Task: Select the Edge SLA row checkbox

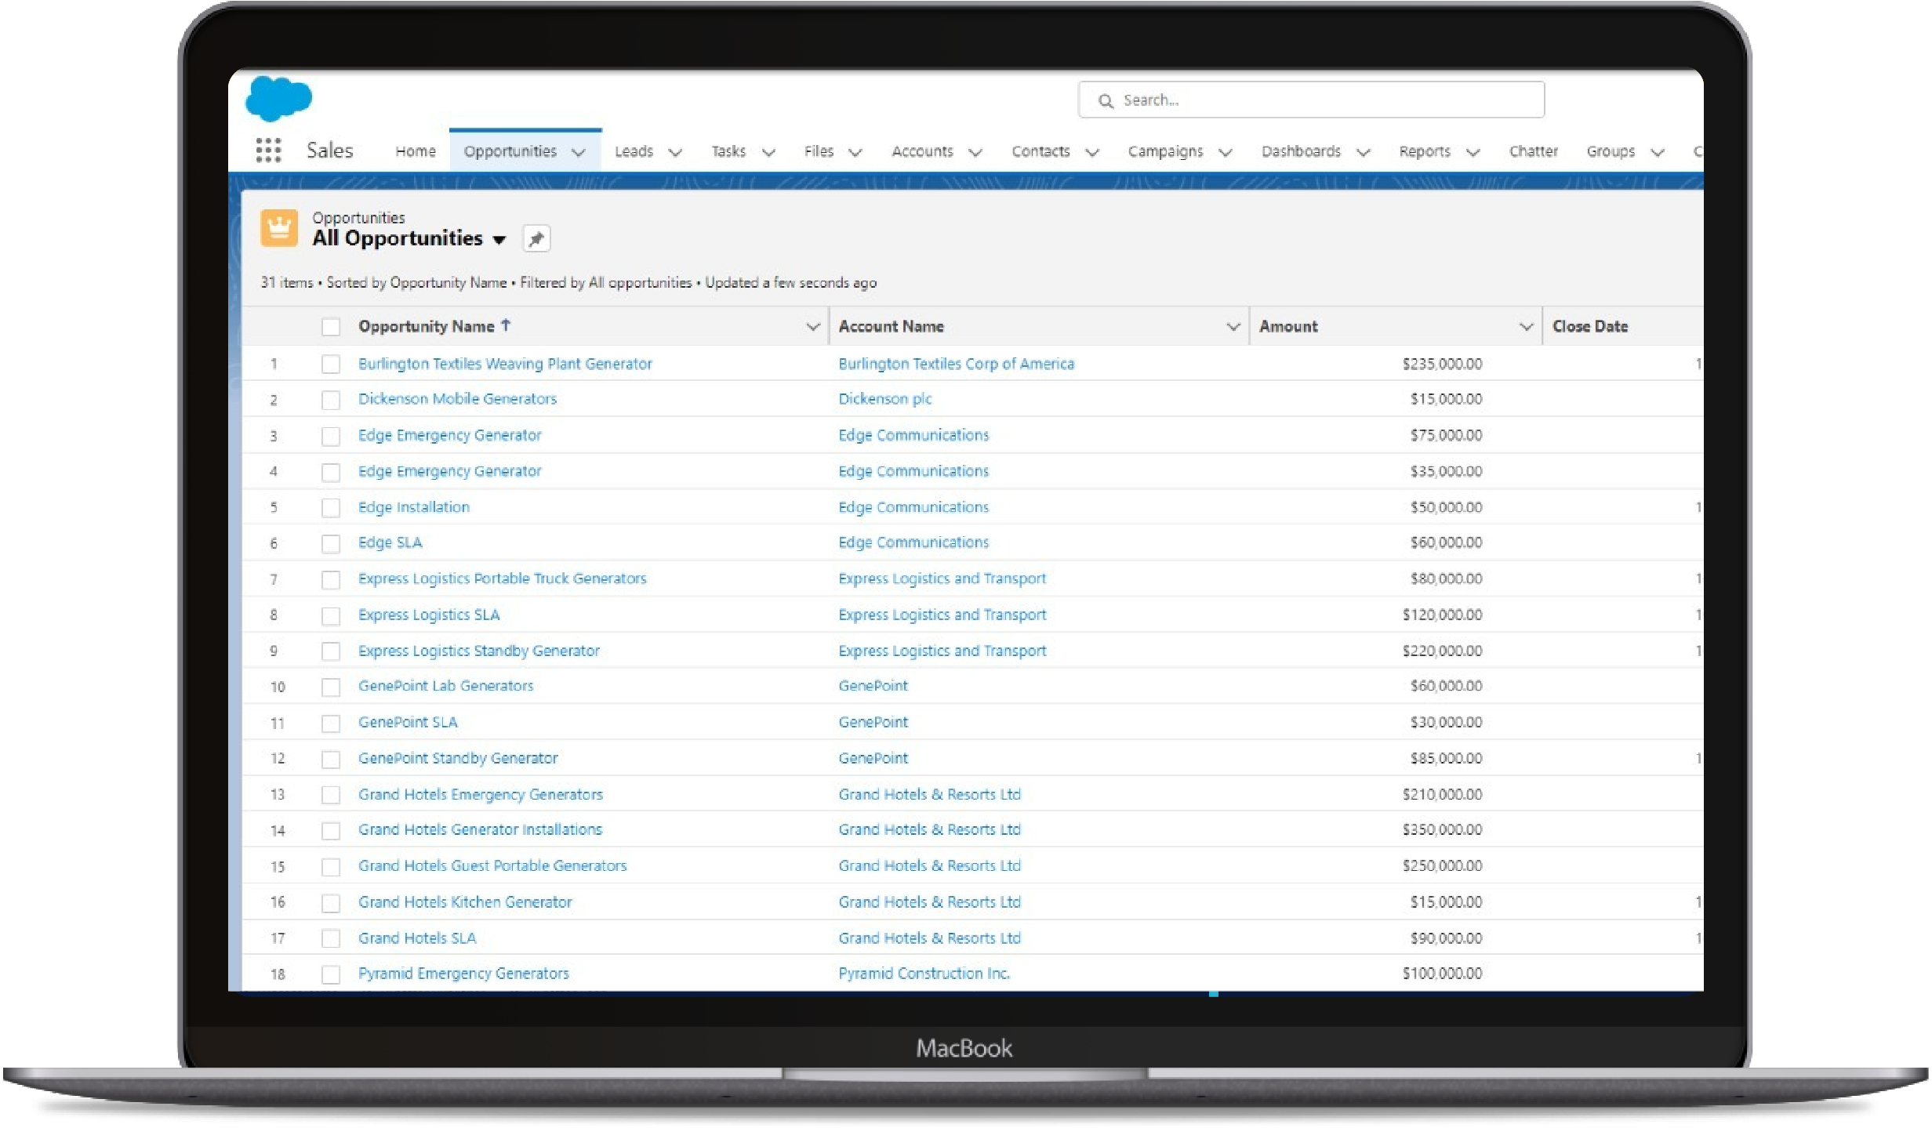Action: (331, 543)
